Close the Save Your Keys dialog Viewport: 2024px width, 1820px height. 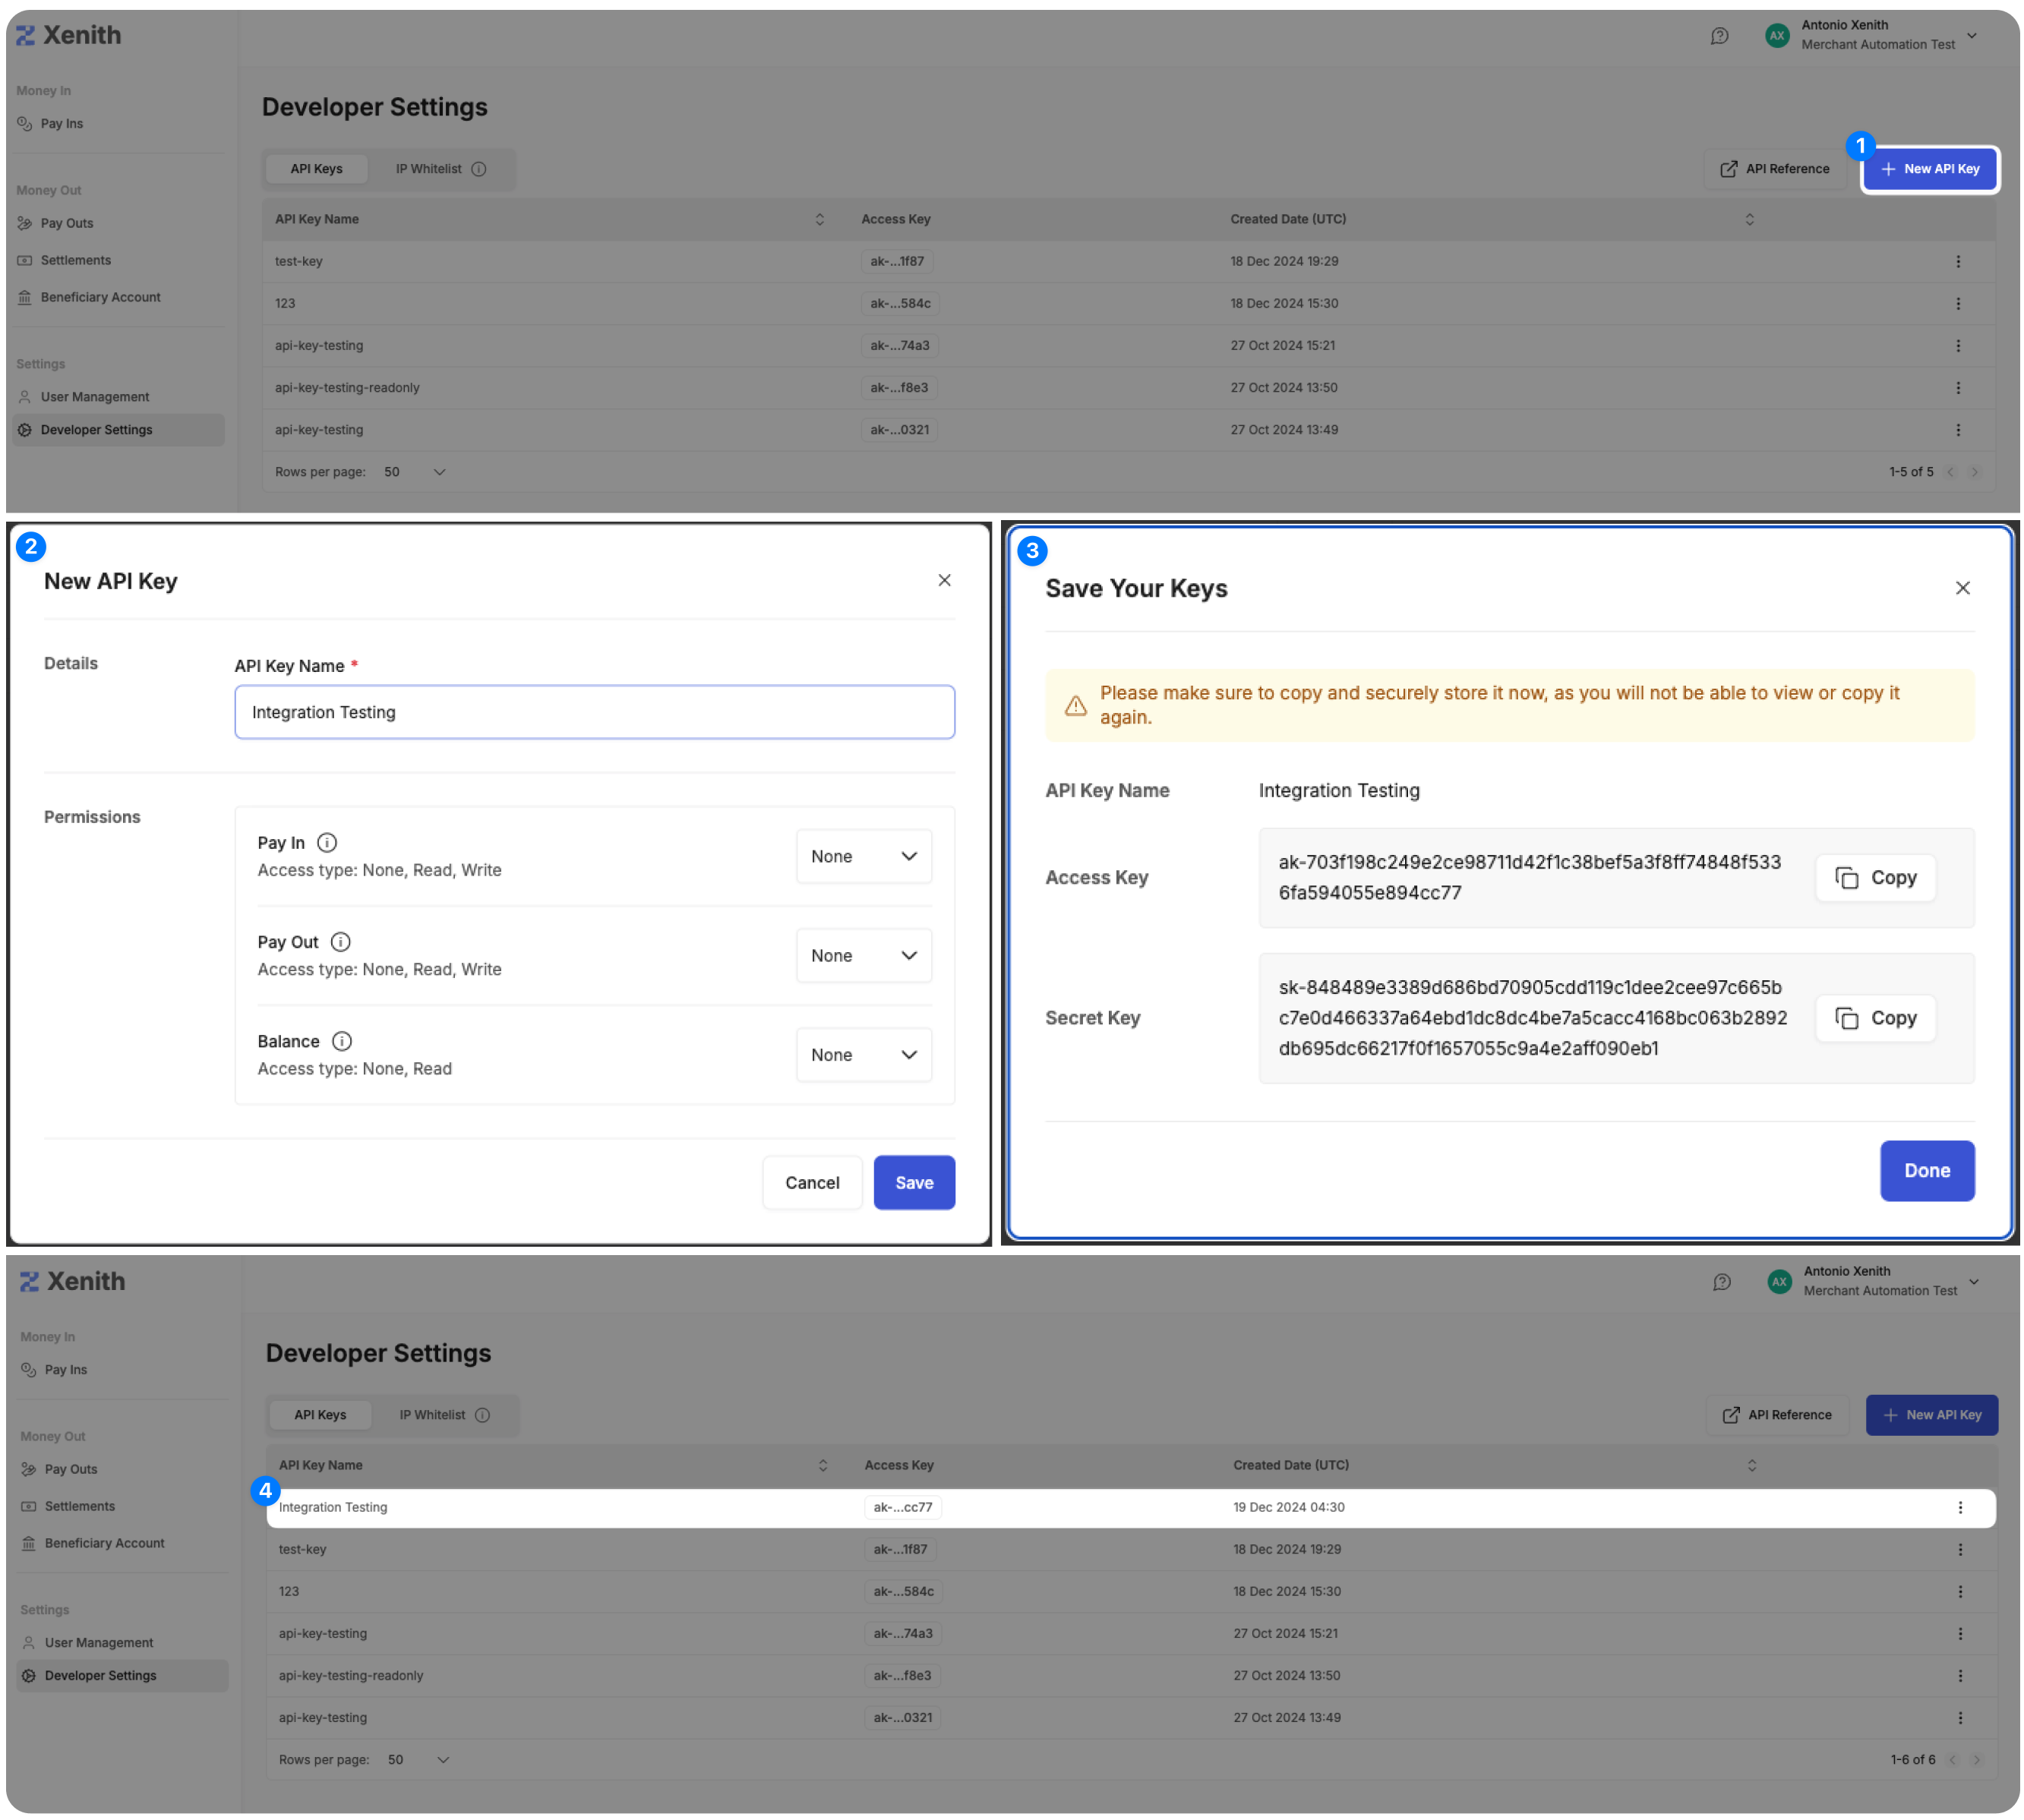click(1962, 588)
